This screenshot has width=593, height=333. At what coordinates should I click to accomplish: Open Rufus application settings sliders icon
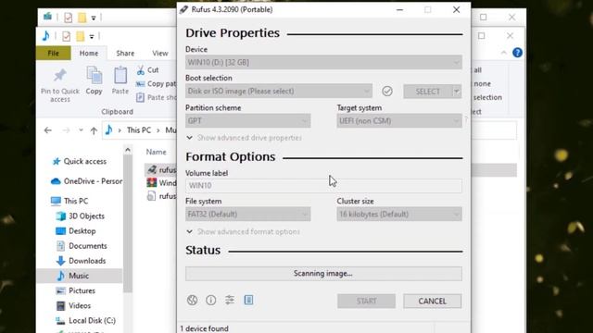point(230,300)
